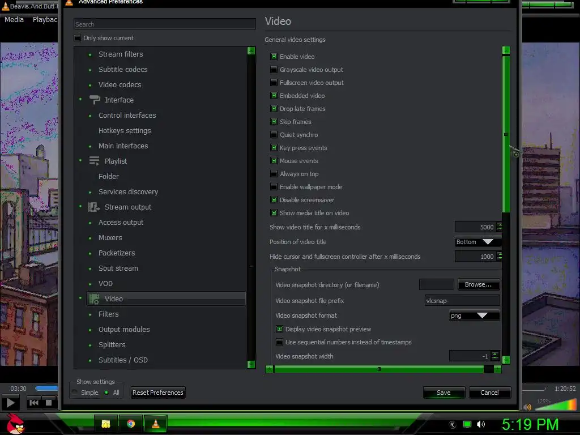
Task: Open Chrome from the taskbar
Action: [131, 424]
